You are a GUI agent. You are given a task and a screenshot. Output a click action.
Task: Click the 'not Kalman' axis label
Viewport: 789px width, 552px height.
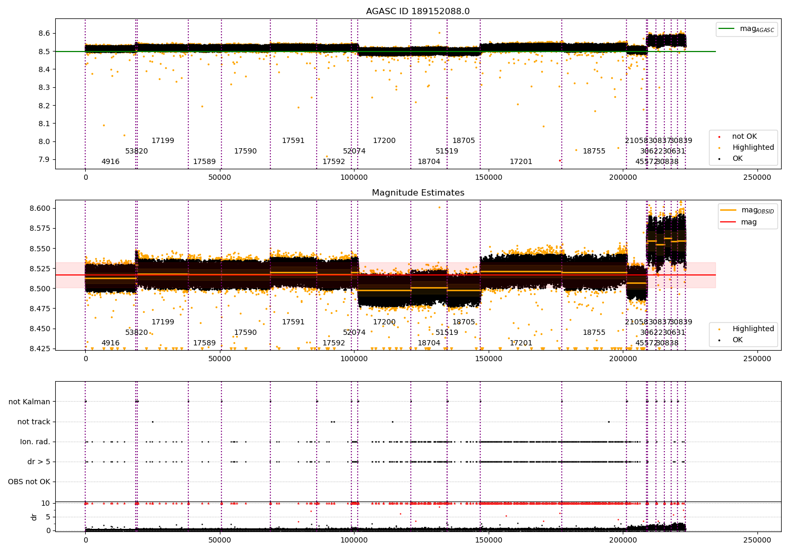[29, 402]
